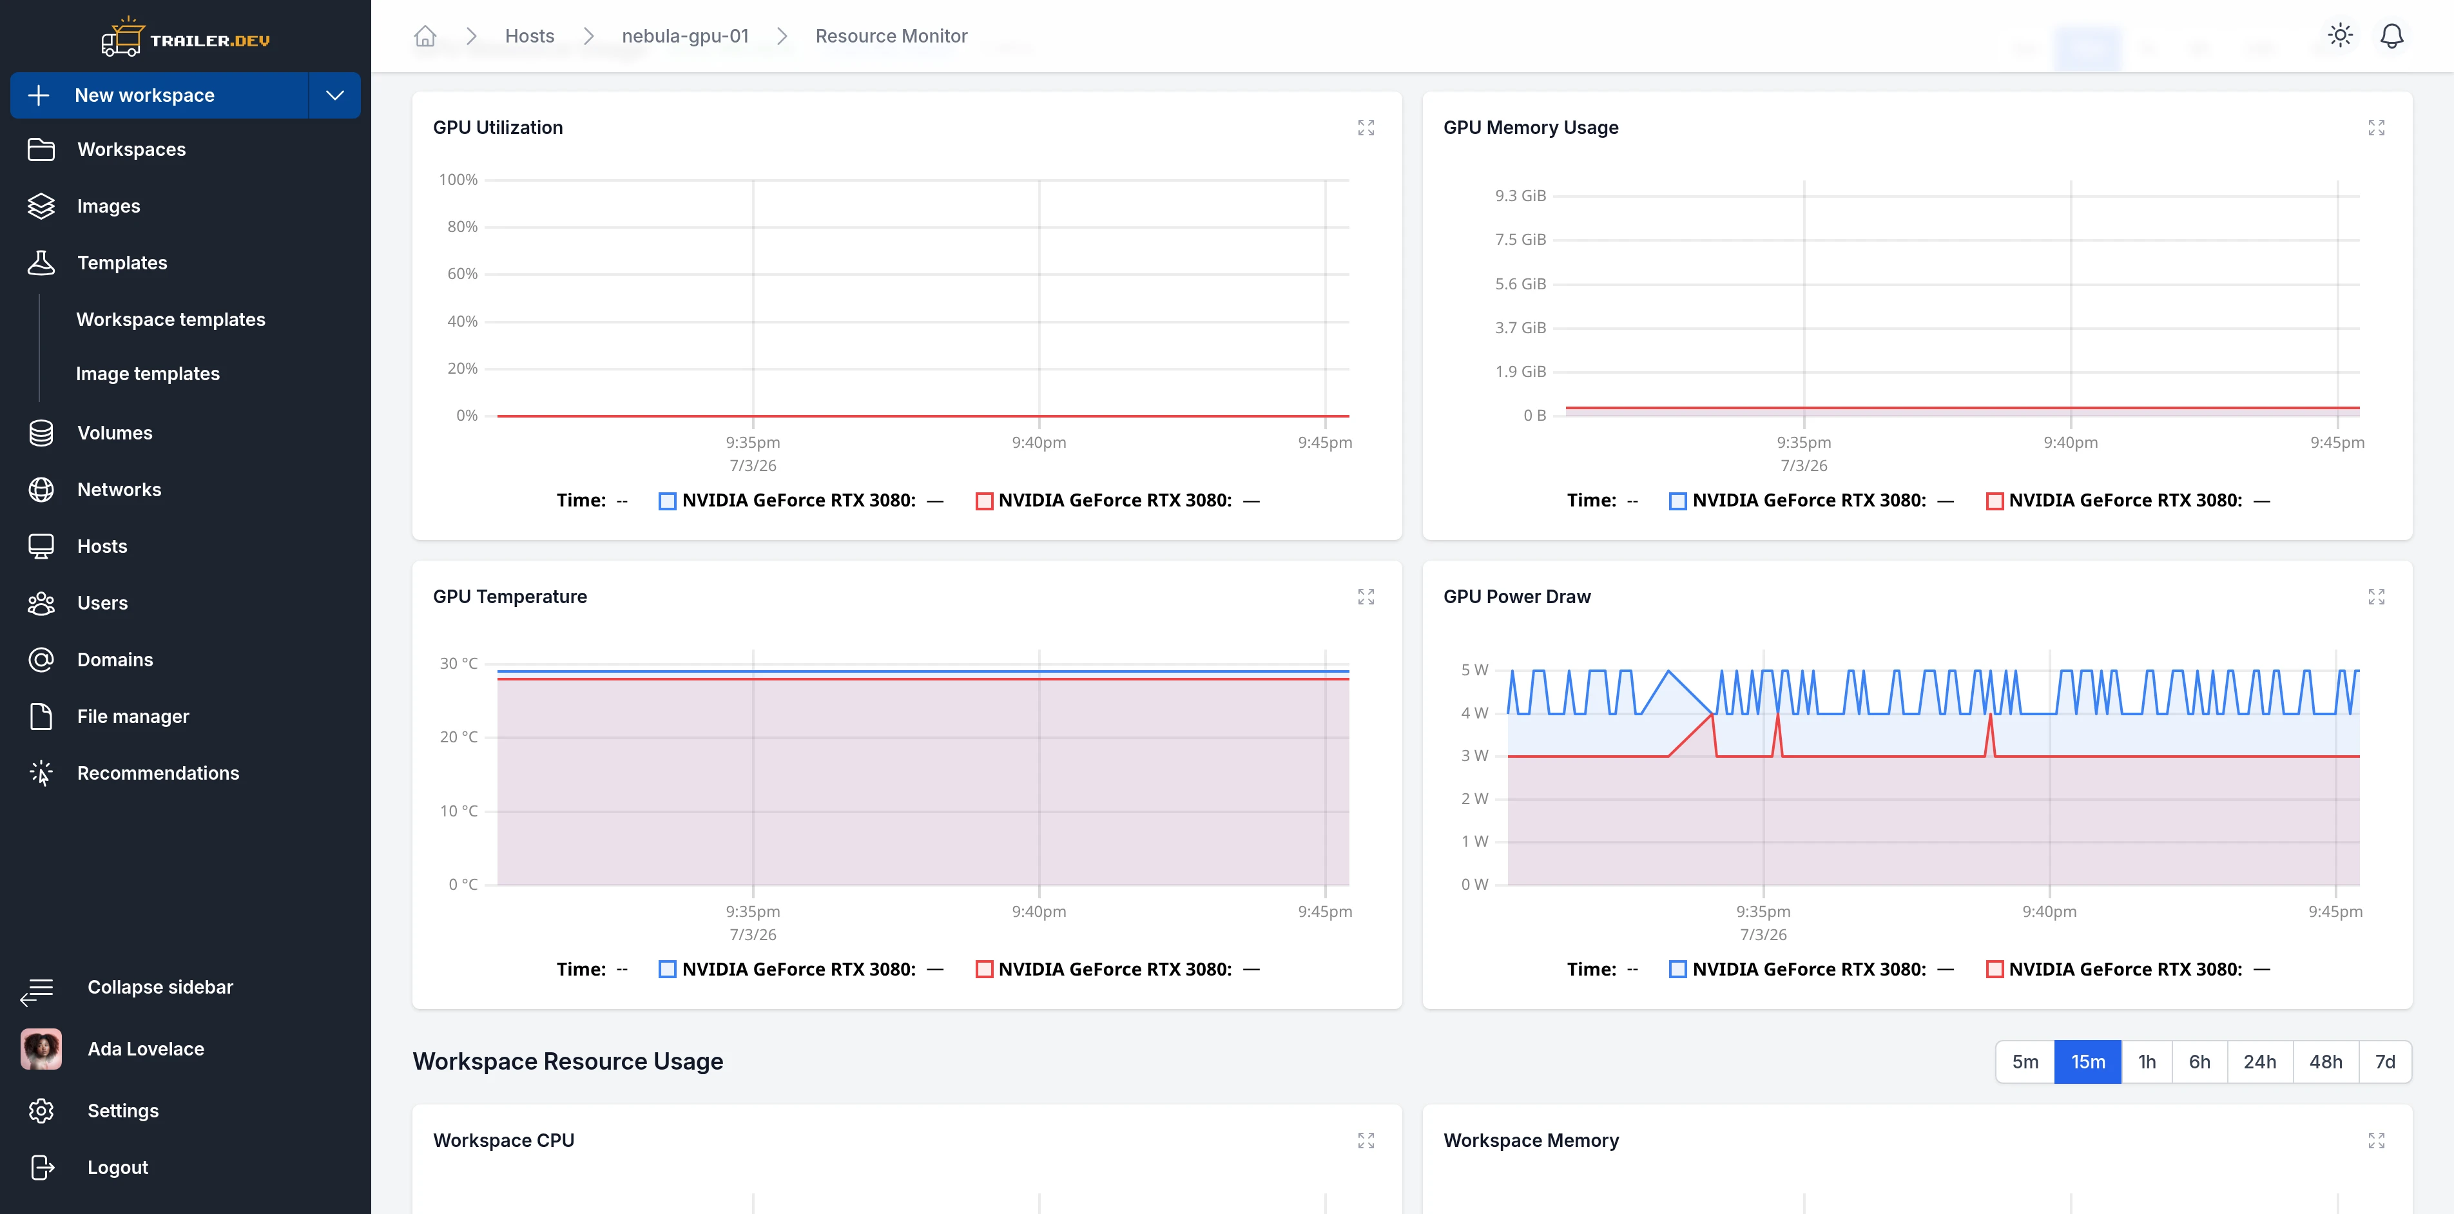Image resolution: width=2454 pixels, height=1214 pixels.
Task: Open Image templates submenu item
Action: (148, 374)
